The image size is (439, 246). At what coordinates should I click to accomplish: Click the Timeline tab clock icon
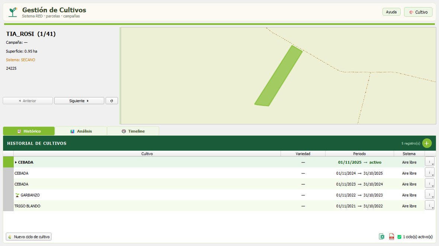124,131
